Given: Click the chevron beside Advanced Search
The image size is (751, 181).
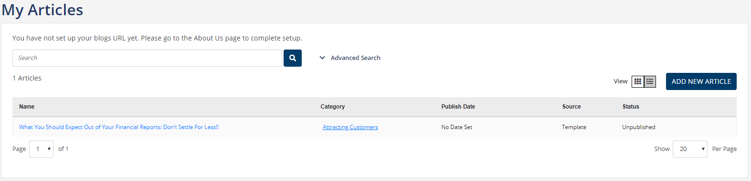Looking at the screenshot, I should point(322,58).
